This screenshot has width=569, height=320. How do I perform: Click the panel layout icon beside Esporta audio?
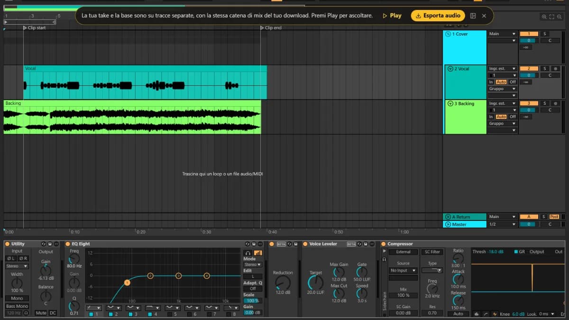click(473, 16)
